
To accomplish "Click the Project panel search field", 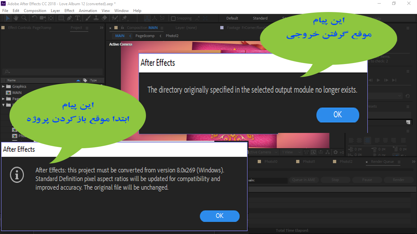I will pos(52,72).
